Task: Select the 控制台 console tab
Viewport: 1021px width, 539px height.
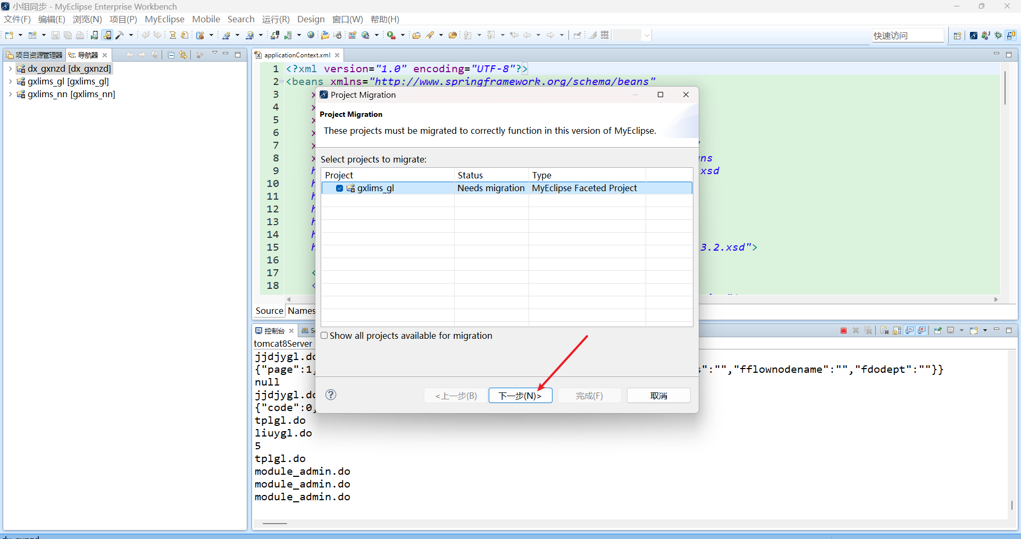Action: coord(274,330)
